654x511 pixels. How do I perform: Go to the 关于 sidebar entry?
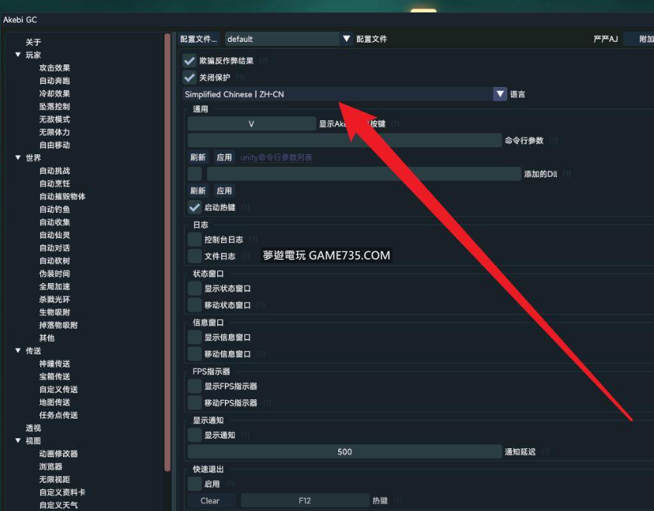(x=33, y=42)
